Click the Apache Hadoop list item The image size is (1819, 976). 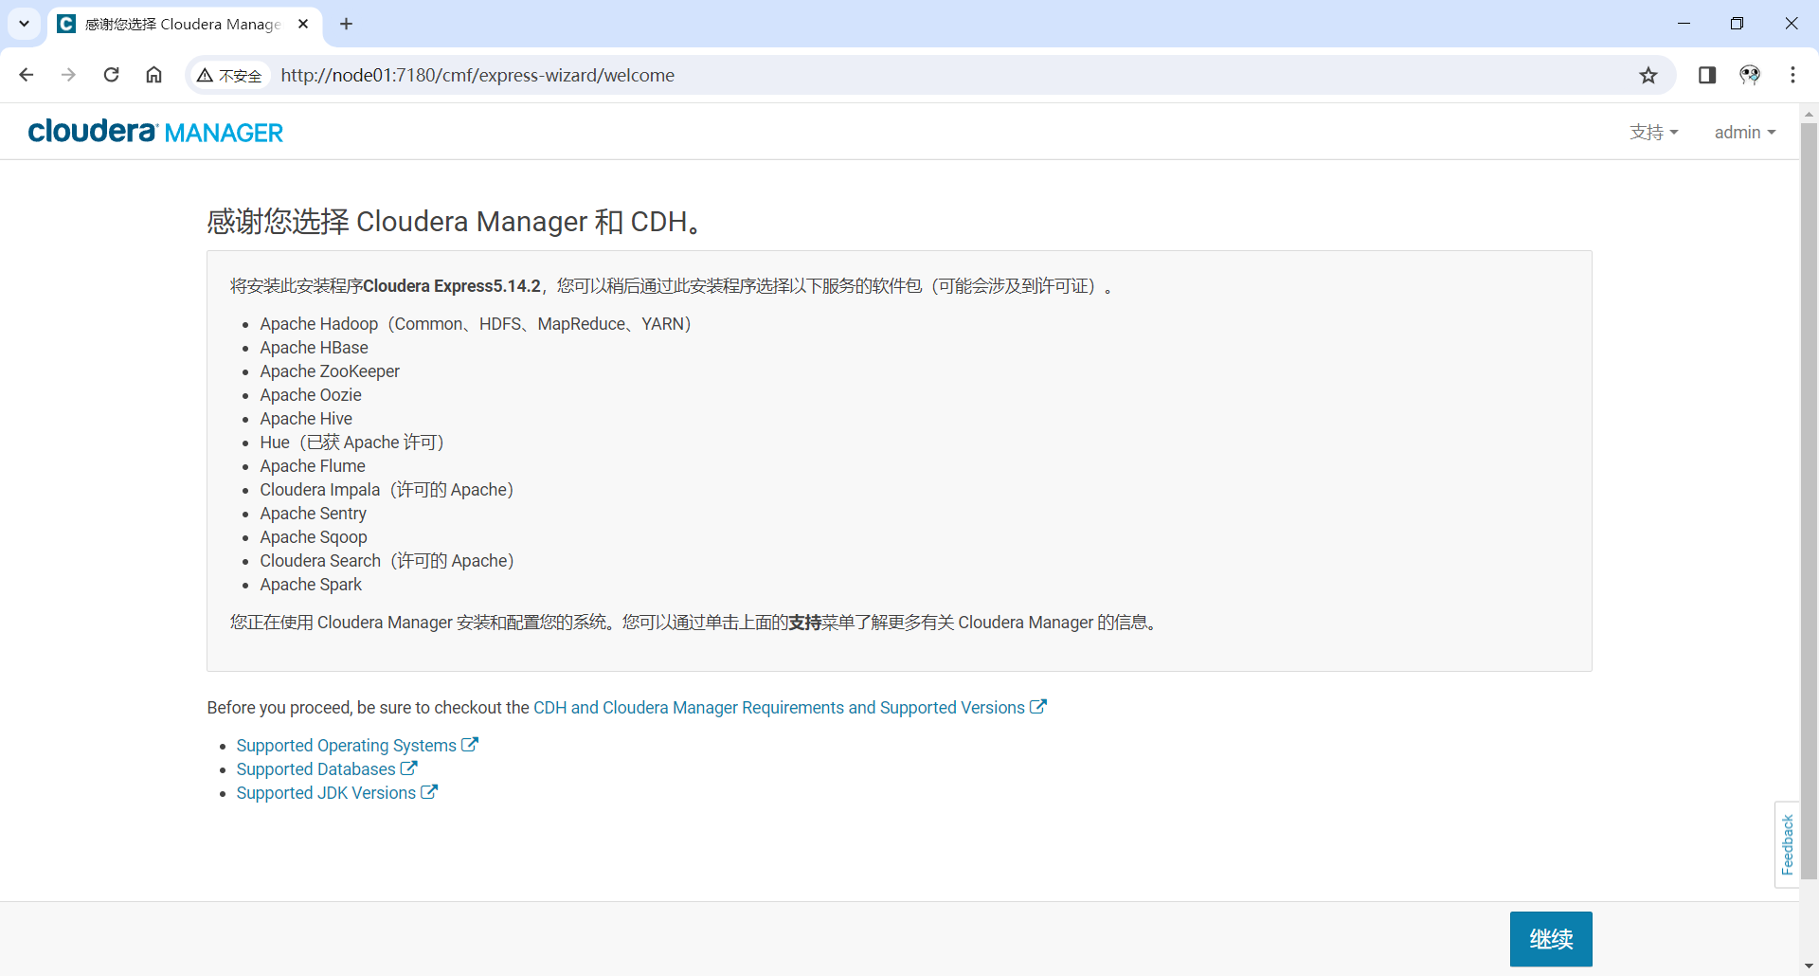tap(476, 324)
